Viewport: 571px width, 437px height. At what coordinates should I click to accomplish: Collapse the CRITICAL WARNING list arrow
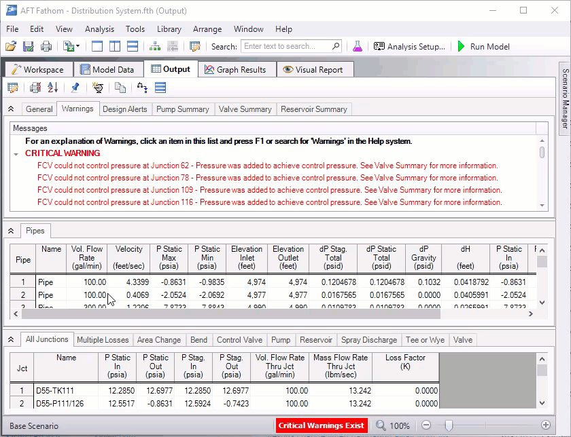click(x=16, y=154)
